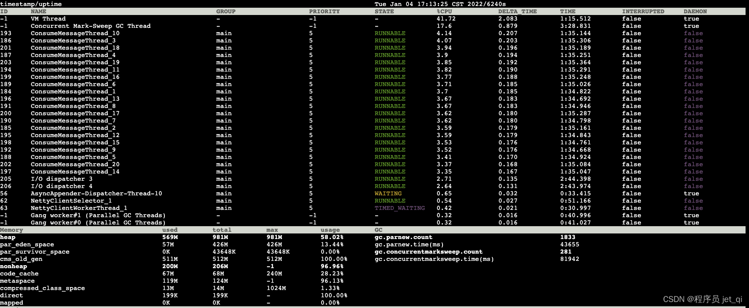Image resolution: width=749 pixels, height=308 pixels.
Task: Select AsyncAppender-Dispatcher-Thread-10 thread name
Action: tap(96, 194)
